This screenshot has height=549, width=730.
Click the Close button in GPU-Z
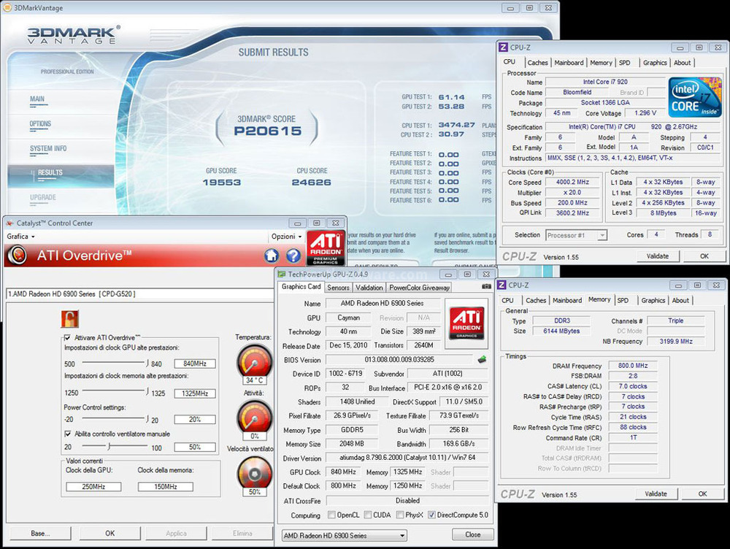pyautogui.click(x=472, y=534)
